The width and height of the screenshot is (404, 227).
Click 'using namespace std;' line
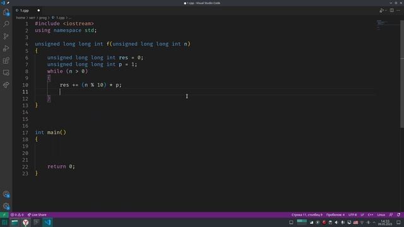click(66, 30)
